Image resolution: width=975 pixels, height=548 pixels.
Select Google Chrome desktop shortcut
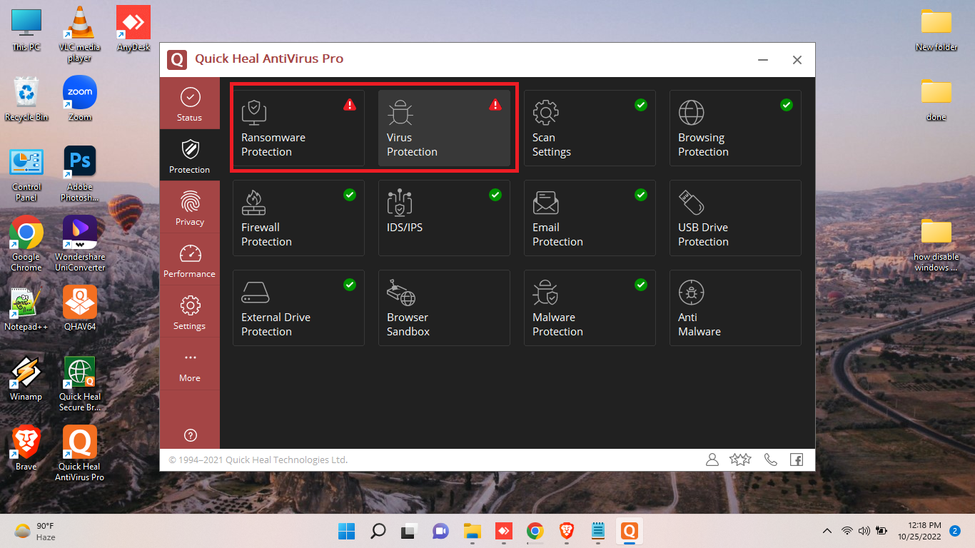click(x=26, y=244)
